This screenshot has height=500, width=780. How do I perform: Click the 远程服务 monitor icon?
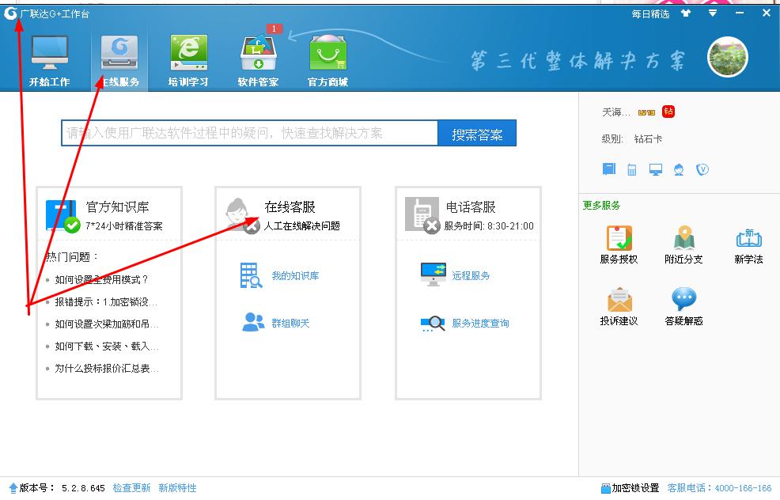click(x=434, y=274)
